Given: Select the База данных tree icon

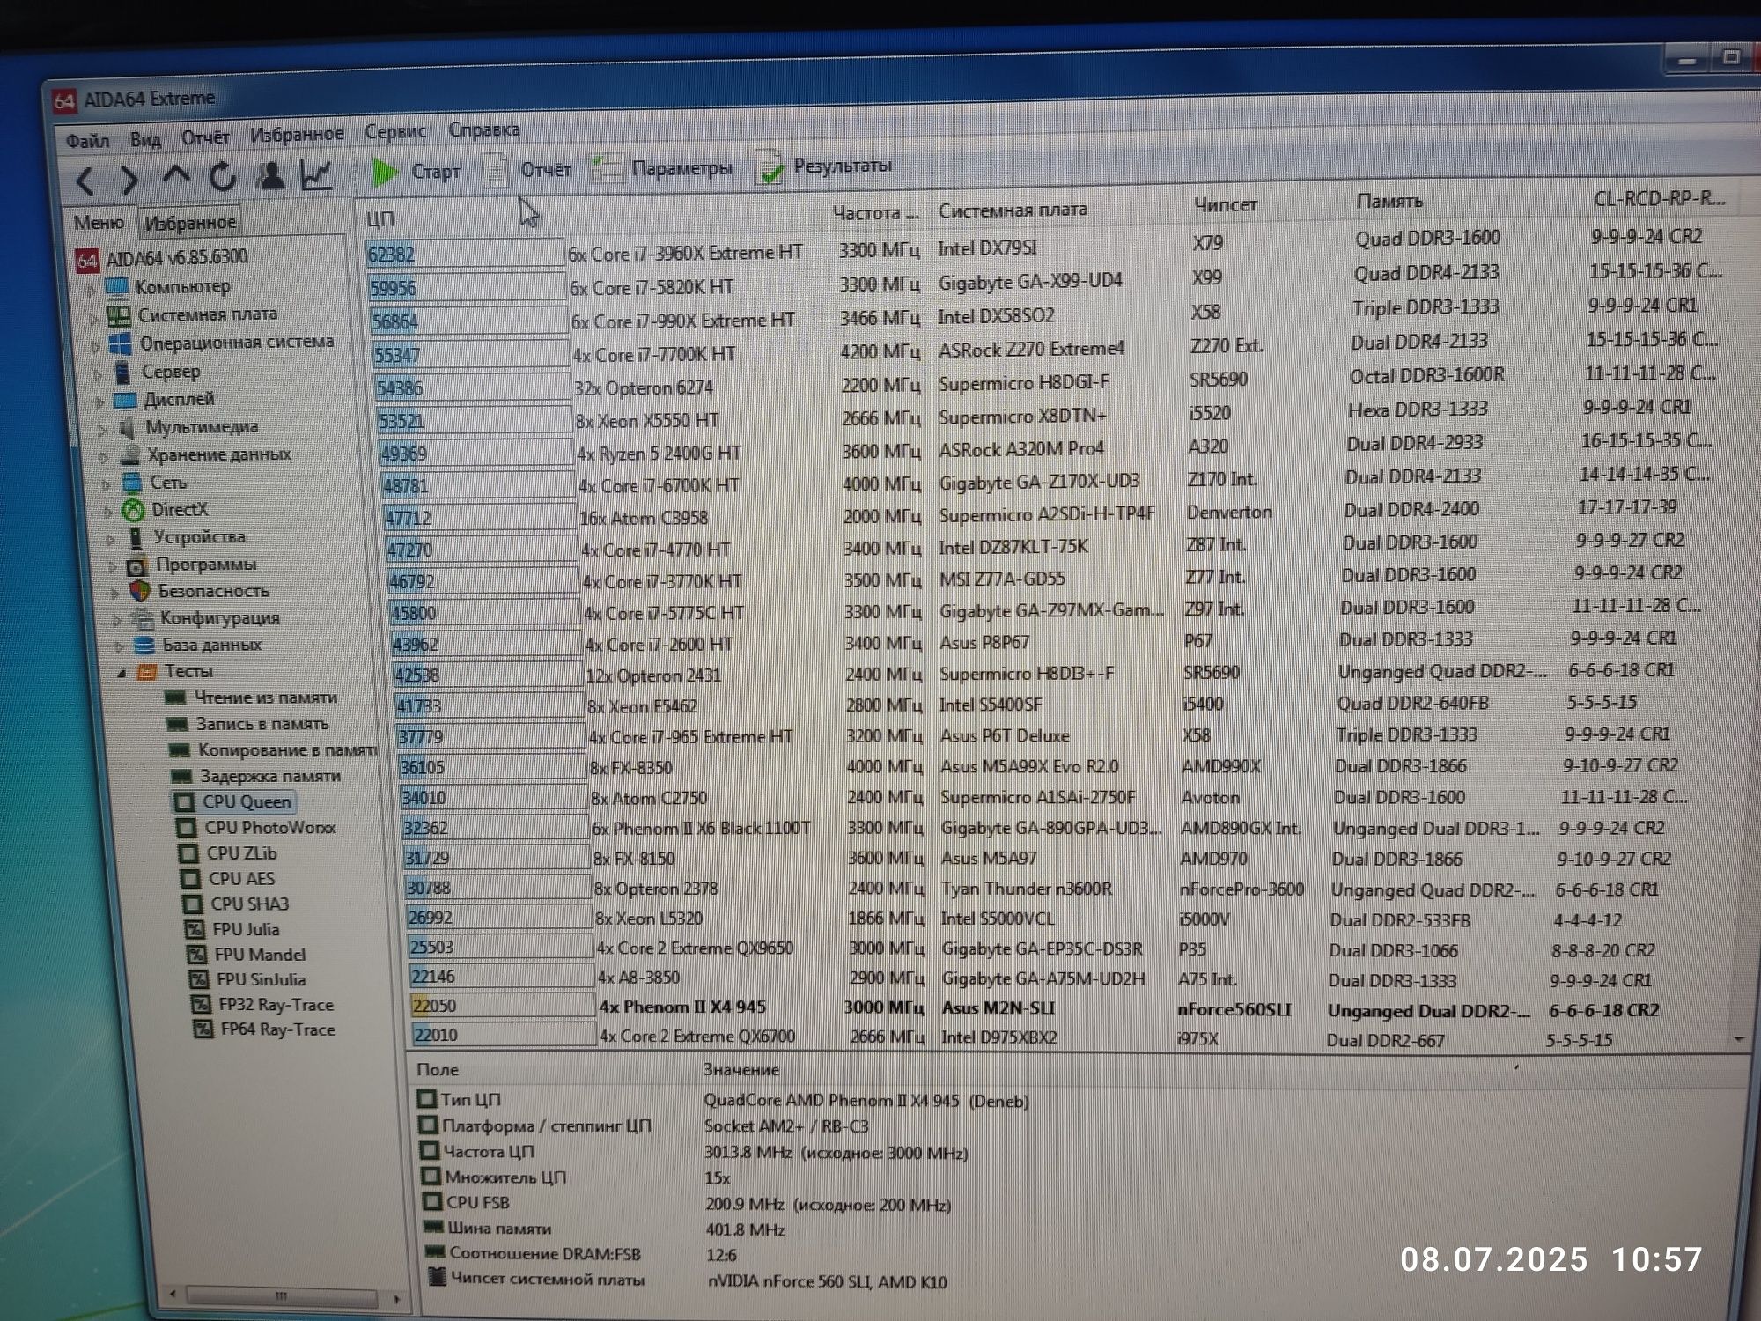Looking at the screenshot, I should coord(144,646).
